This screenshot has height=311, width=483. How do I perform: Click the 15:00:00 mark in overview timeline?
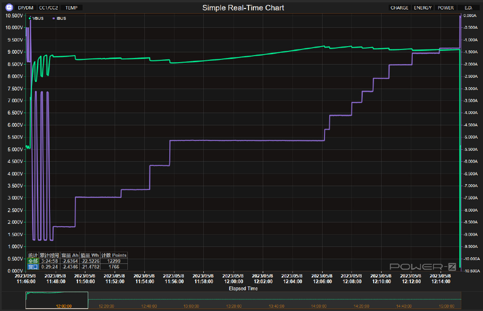(x=447, y=306)
